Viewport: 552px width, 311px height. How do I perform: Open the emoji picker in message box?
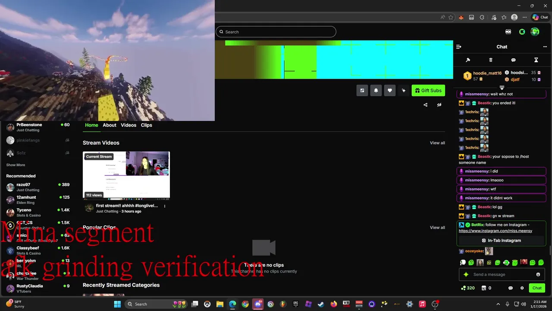tap(538, 274)
